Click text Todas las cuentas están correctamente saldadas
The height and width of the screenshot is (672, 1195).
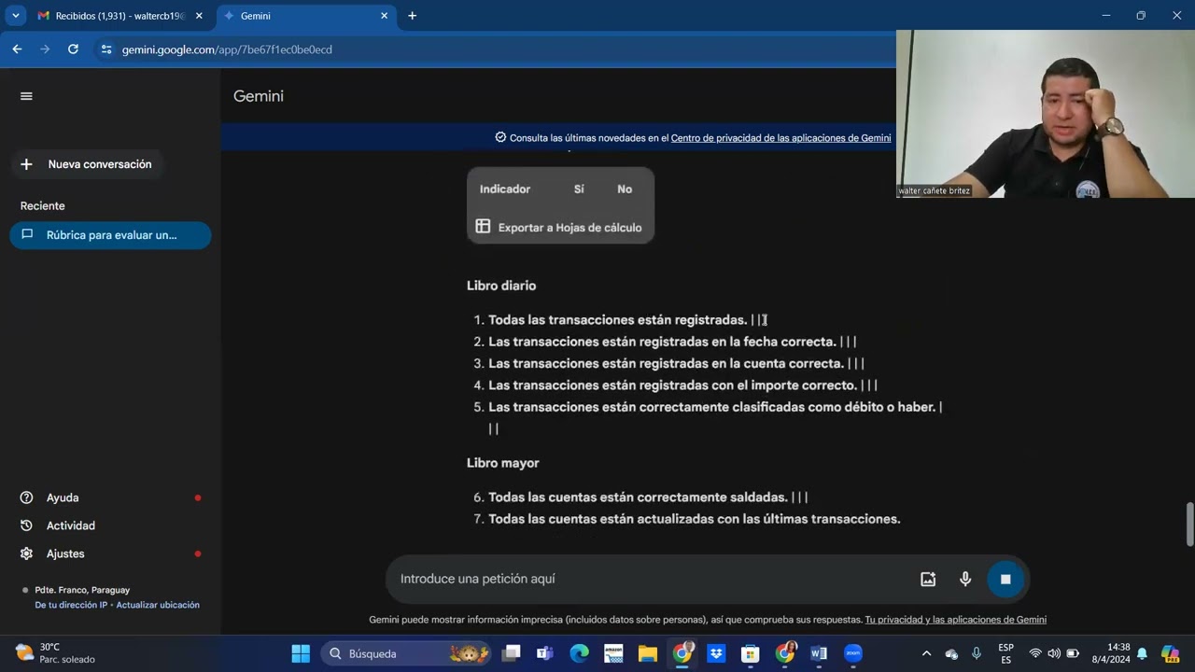pyautogui.click(x=638, y=497)
